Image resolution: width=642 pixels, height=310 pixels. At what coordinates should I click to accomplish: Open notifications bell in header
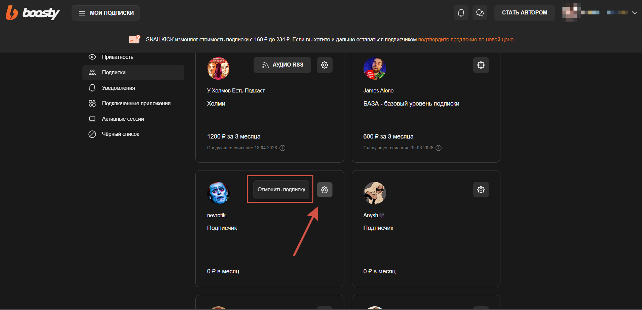(x=461, y=13)
